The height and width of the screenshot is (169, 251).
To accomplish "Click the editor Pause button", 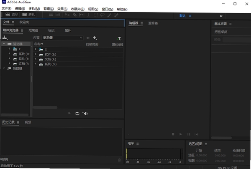I will [188, 134].
